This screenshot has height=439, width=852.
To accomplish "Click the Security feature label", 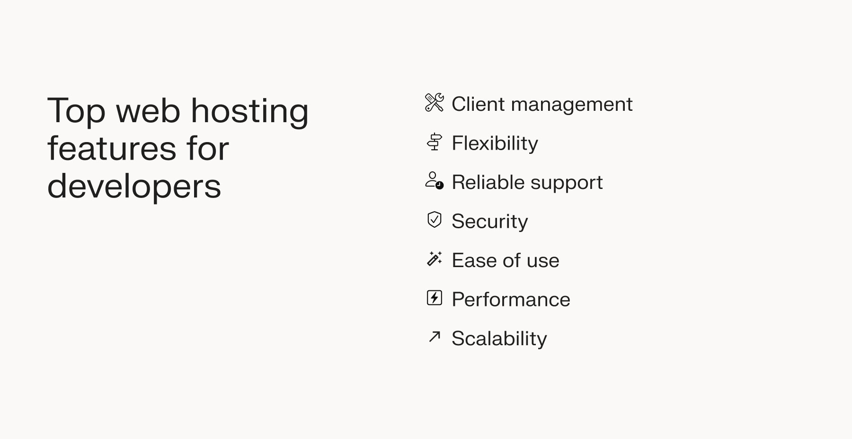I will tap(489, 221).
